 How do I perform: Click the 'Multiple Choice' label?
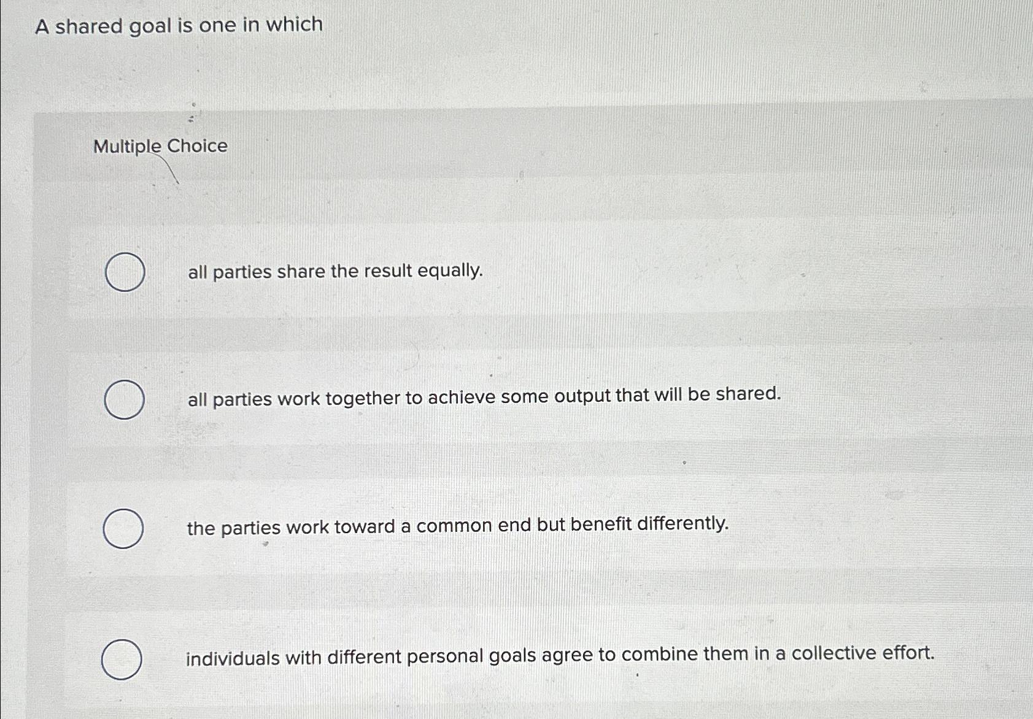162,147
